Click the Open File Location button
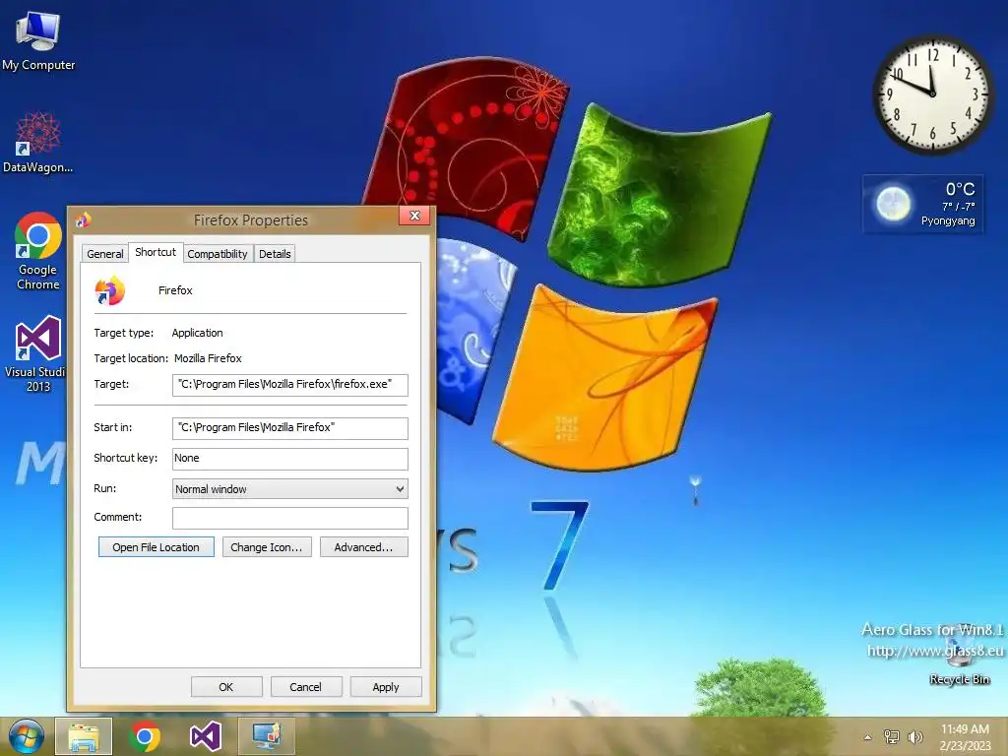1008x756 pixels. tap(157, 547)
